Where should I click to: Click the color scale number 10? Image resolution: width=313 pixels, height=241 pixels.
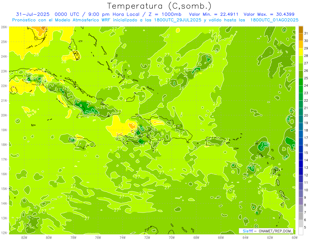306,190
